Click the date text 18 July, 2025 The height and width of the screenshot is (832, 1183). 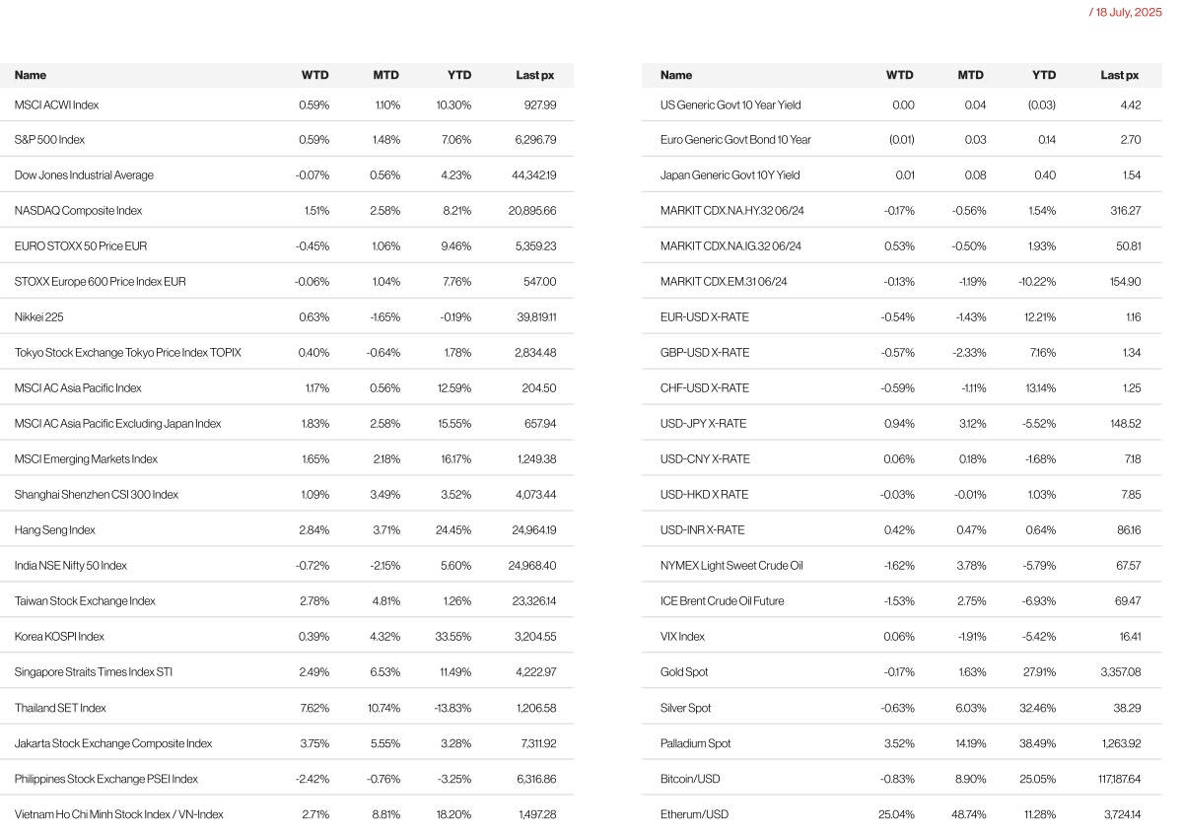1128,12
